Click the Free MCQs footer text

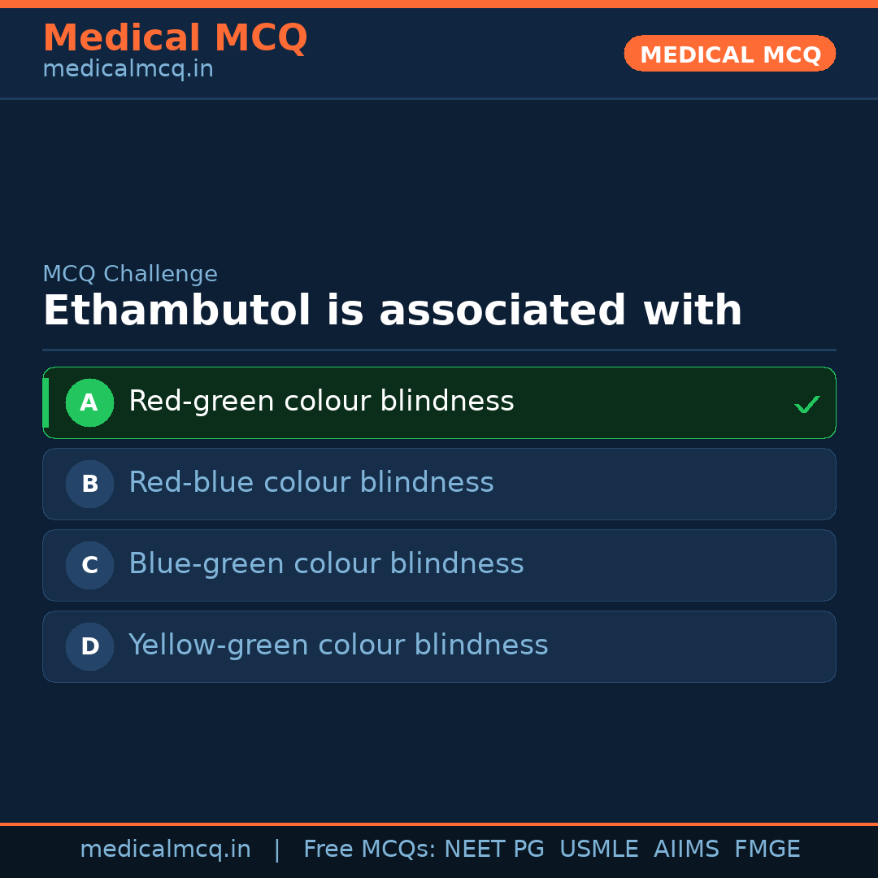click(369, 850)
